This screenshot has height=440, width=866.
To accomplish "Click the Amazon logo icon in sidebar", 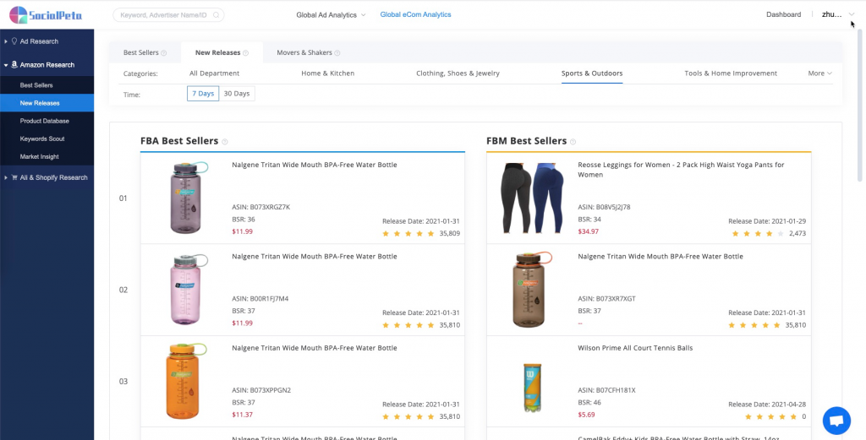I will point(14,64).
